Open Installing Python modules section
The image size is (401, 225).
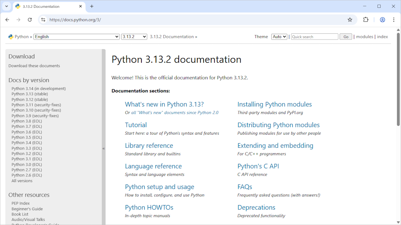[x=274, y=105]
